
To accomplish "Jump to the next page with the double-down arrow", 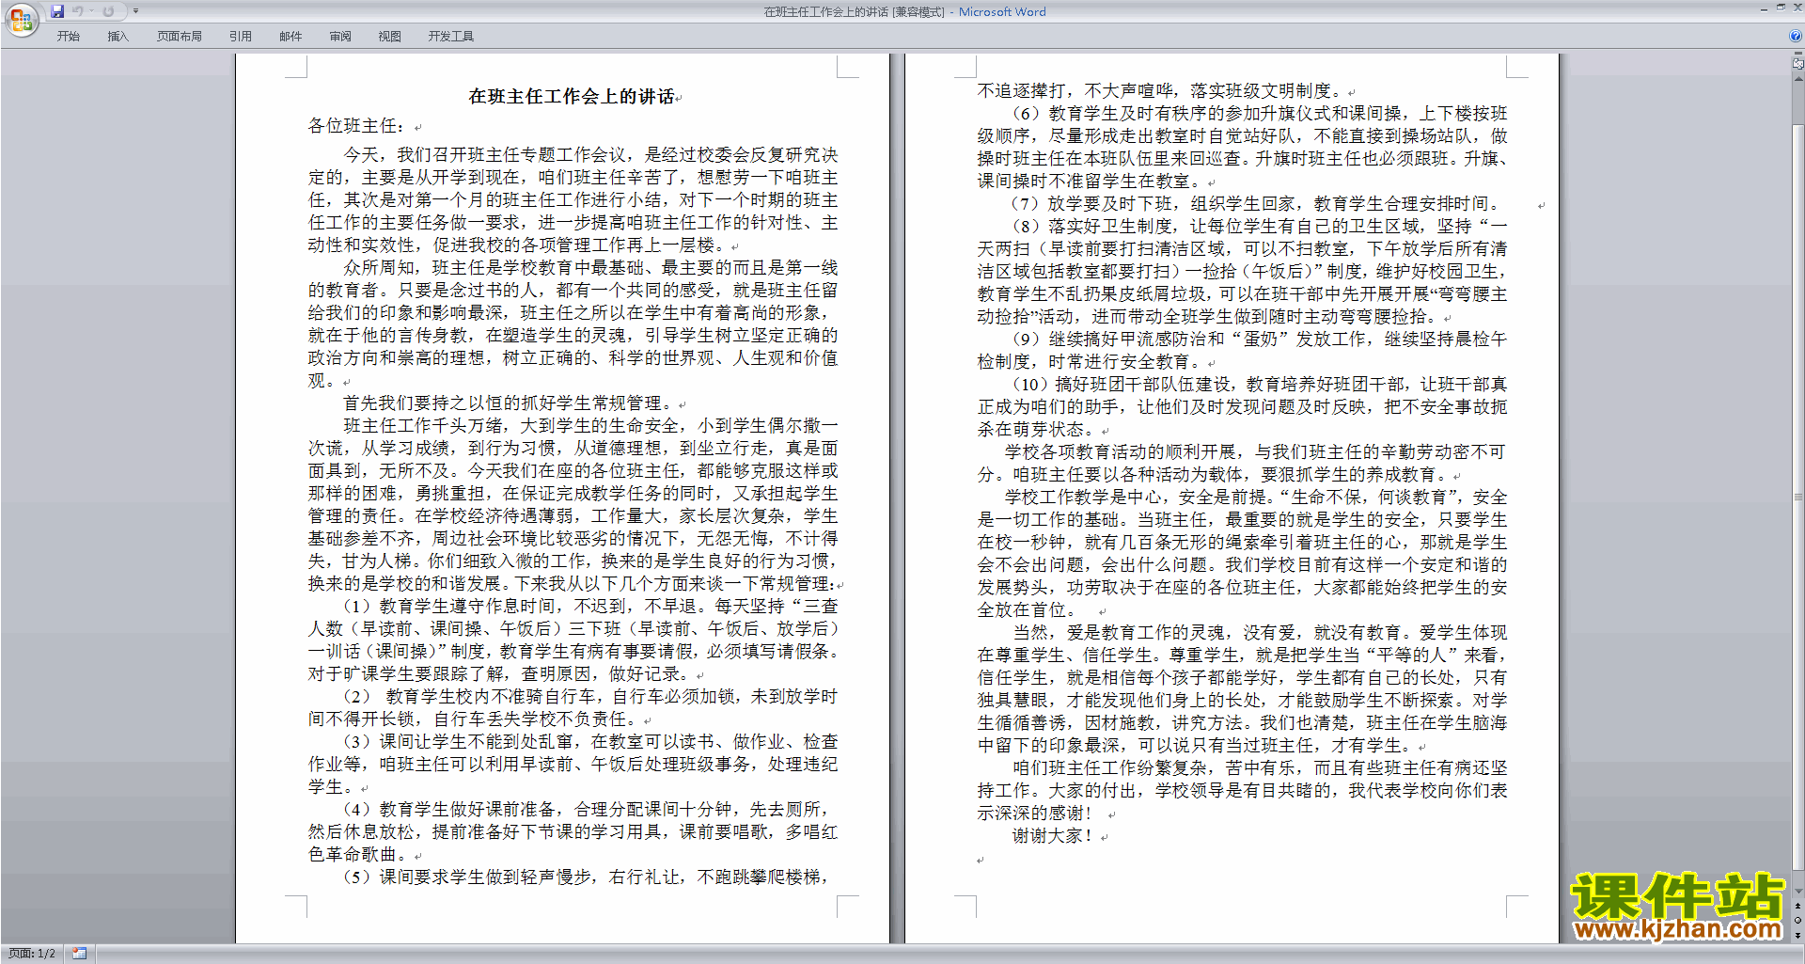I will [x=1798, y=935].
